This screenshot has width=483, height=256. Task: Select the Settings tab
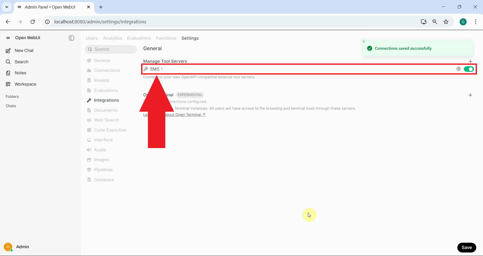click(190, 38)
